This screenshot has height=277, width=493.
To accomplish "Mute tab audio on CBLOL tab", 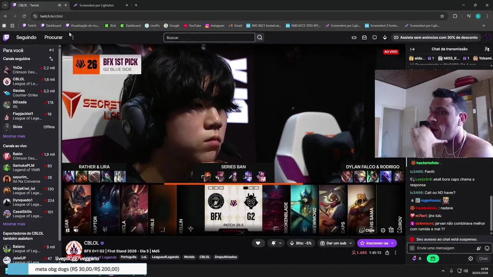I will pyautogui.click(x=59, y=5).
